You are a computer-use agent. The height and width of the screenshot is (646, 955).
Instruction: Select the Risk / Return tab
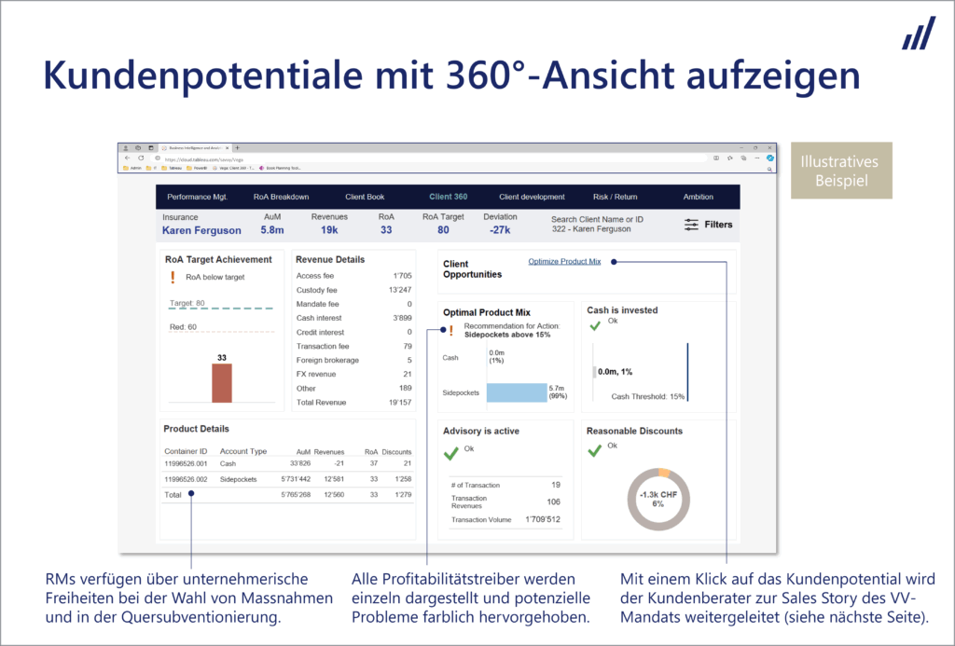pos(616,197)
